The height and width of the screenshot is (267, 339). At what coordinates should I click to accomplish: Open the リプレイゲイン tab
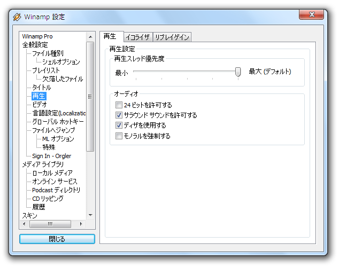tap(172, 37)
